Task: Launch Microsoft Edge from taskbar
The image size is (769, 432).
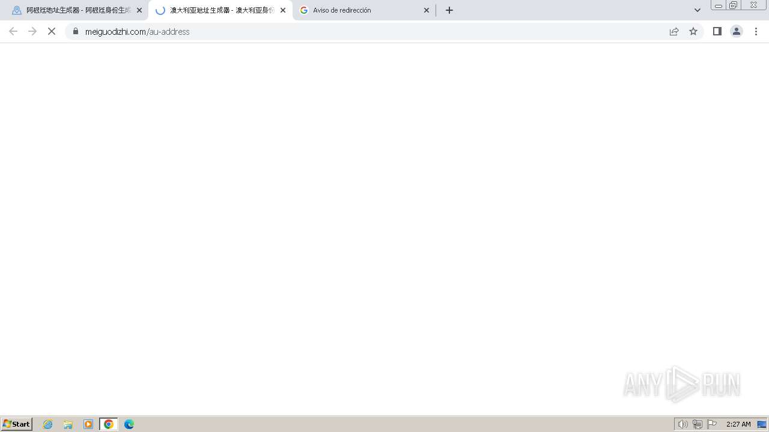Action: [129, 424]
